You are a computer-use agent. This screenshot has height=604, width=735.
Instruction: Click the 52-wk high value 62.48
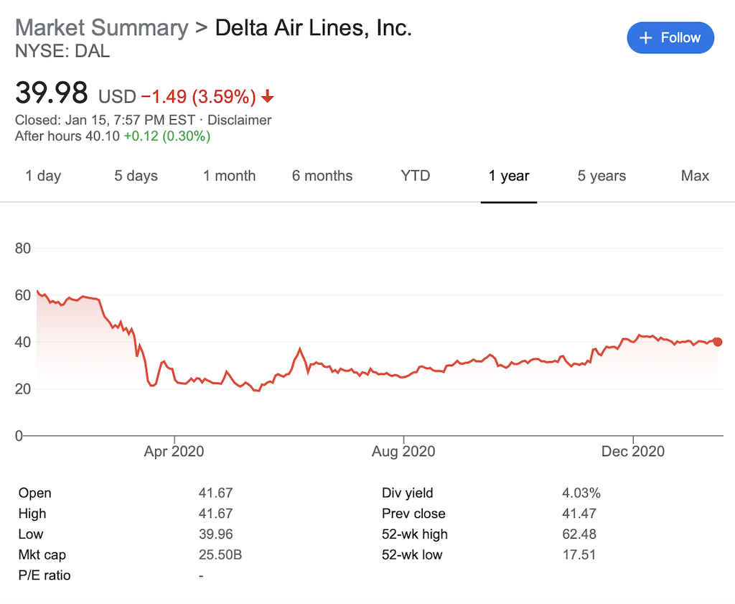coord(579,534)
